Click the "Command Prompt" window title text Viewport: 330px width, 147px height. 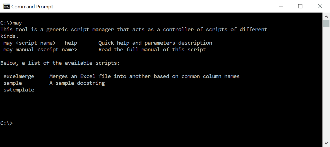pyautogui.click(x=32, y=6)
